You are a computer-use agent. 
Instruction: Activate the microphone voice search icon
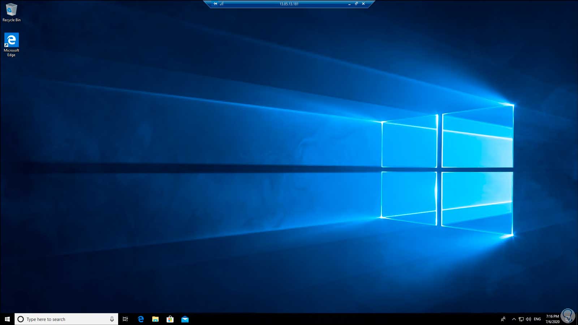tap(112, 319)
